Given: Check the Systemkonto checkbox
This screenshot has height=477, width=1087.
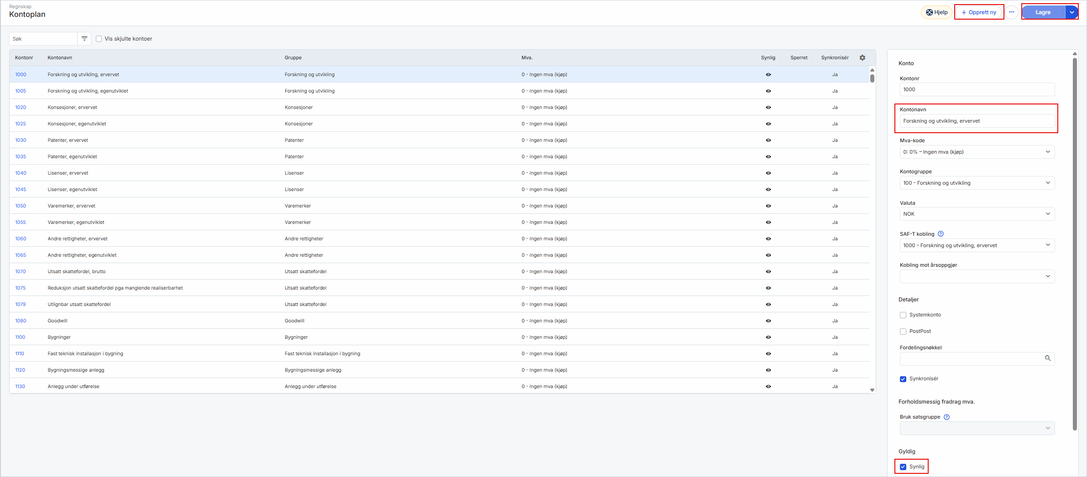Looking at the screenshot, I should (903, 315).
